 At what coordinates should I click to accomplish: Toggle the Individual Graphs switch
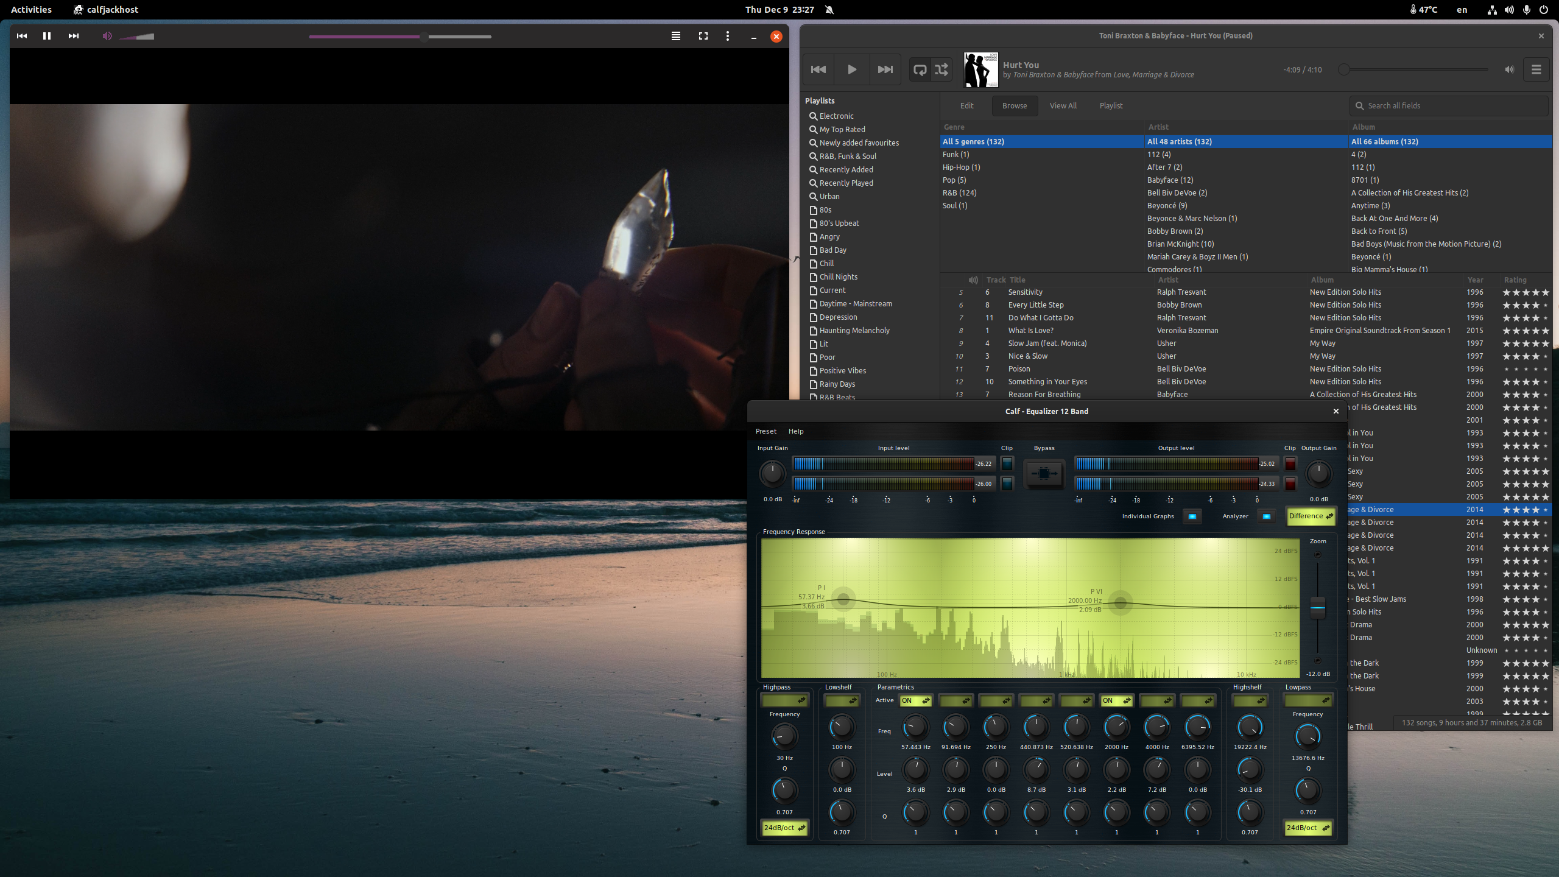coord(1192,516)
